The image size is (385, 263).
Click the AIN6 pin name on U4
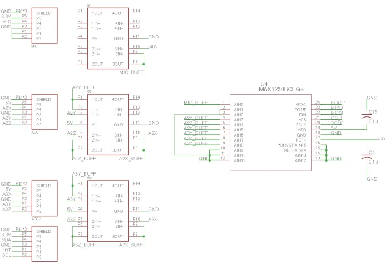(x=239, y=135)
